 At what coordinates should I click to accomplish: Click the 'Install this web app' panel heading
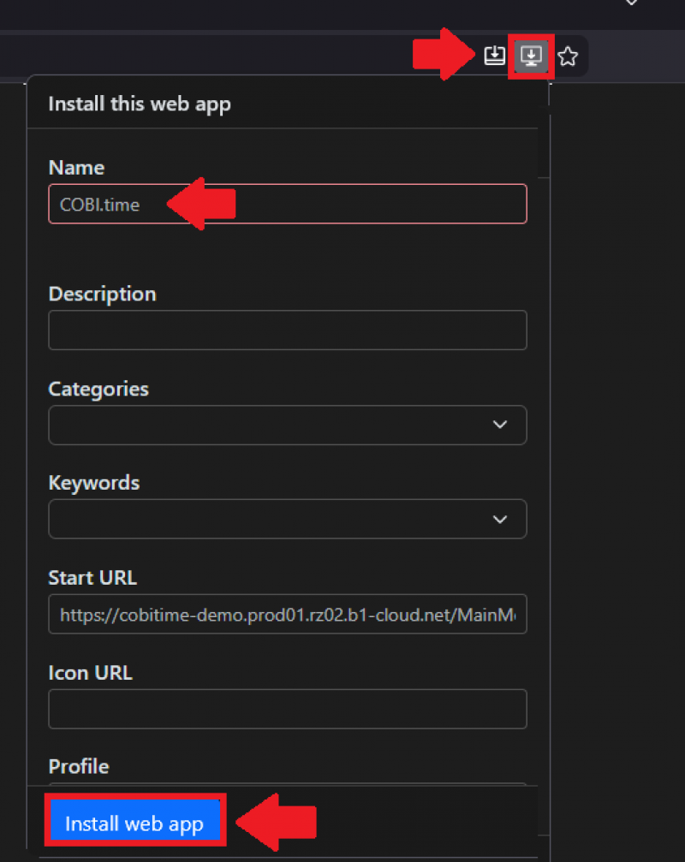pyautogui.click(x=140, y=104)
